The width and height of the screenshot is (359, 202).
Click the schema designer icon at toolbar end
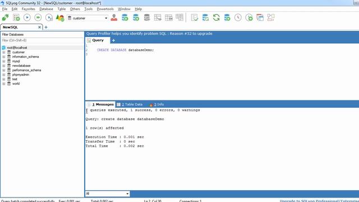pos(271,17)
